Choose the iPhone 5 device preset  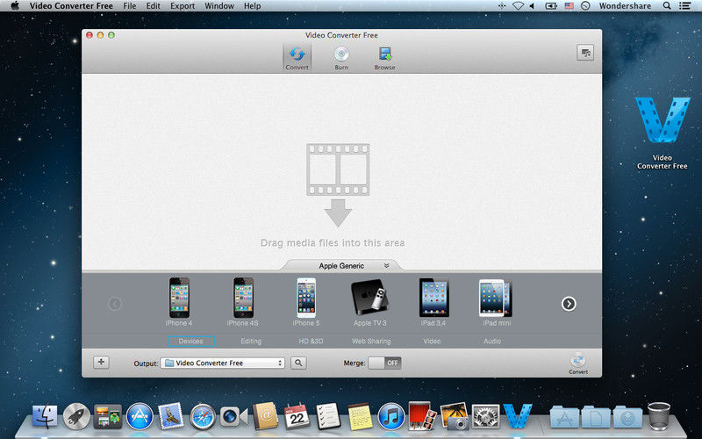tap(306, 302)
